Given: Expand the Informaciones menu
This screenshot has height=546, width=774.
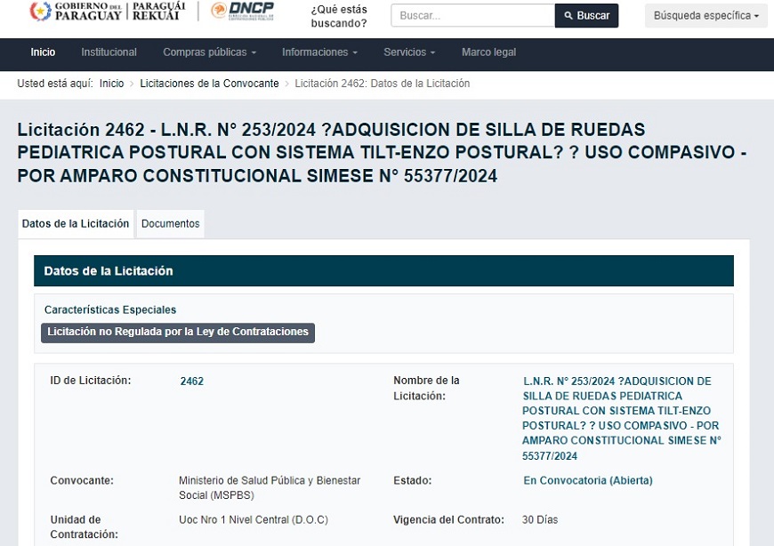Looking at the screenshot, I should tap(319, 52).
